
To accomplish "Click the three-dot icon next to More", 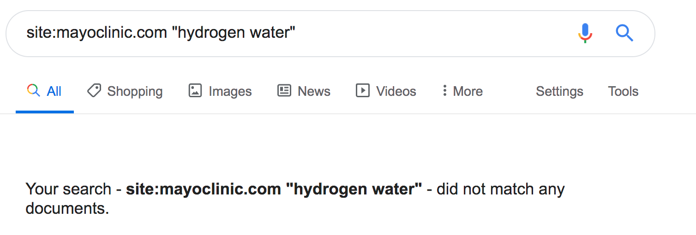I will click(x=444, y=91).
